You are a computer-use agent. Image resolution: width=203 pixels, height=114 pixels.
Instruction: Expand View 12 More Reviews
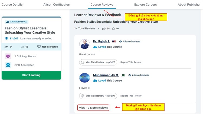click(93, 108)
